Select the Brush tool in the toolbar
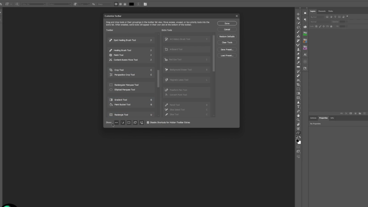Screen dimensions: 368x207 pyautogui.click(x=298, y=32)
